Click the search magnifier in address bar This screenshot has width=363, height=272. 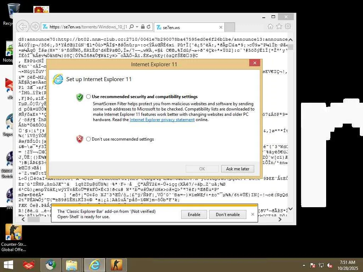131,27
